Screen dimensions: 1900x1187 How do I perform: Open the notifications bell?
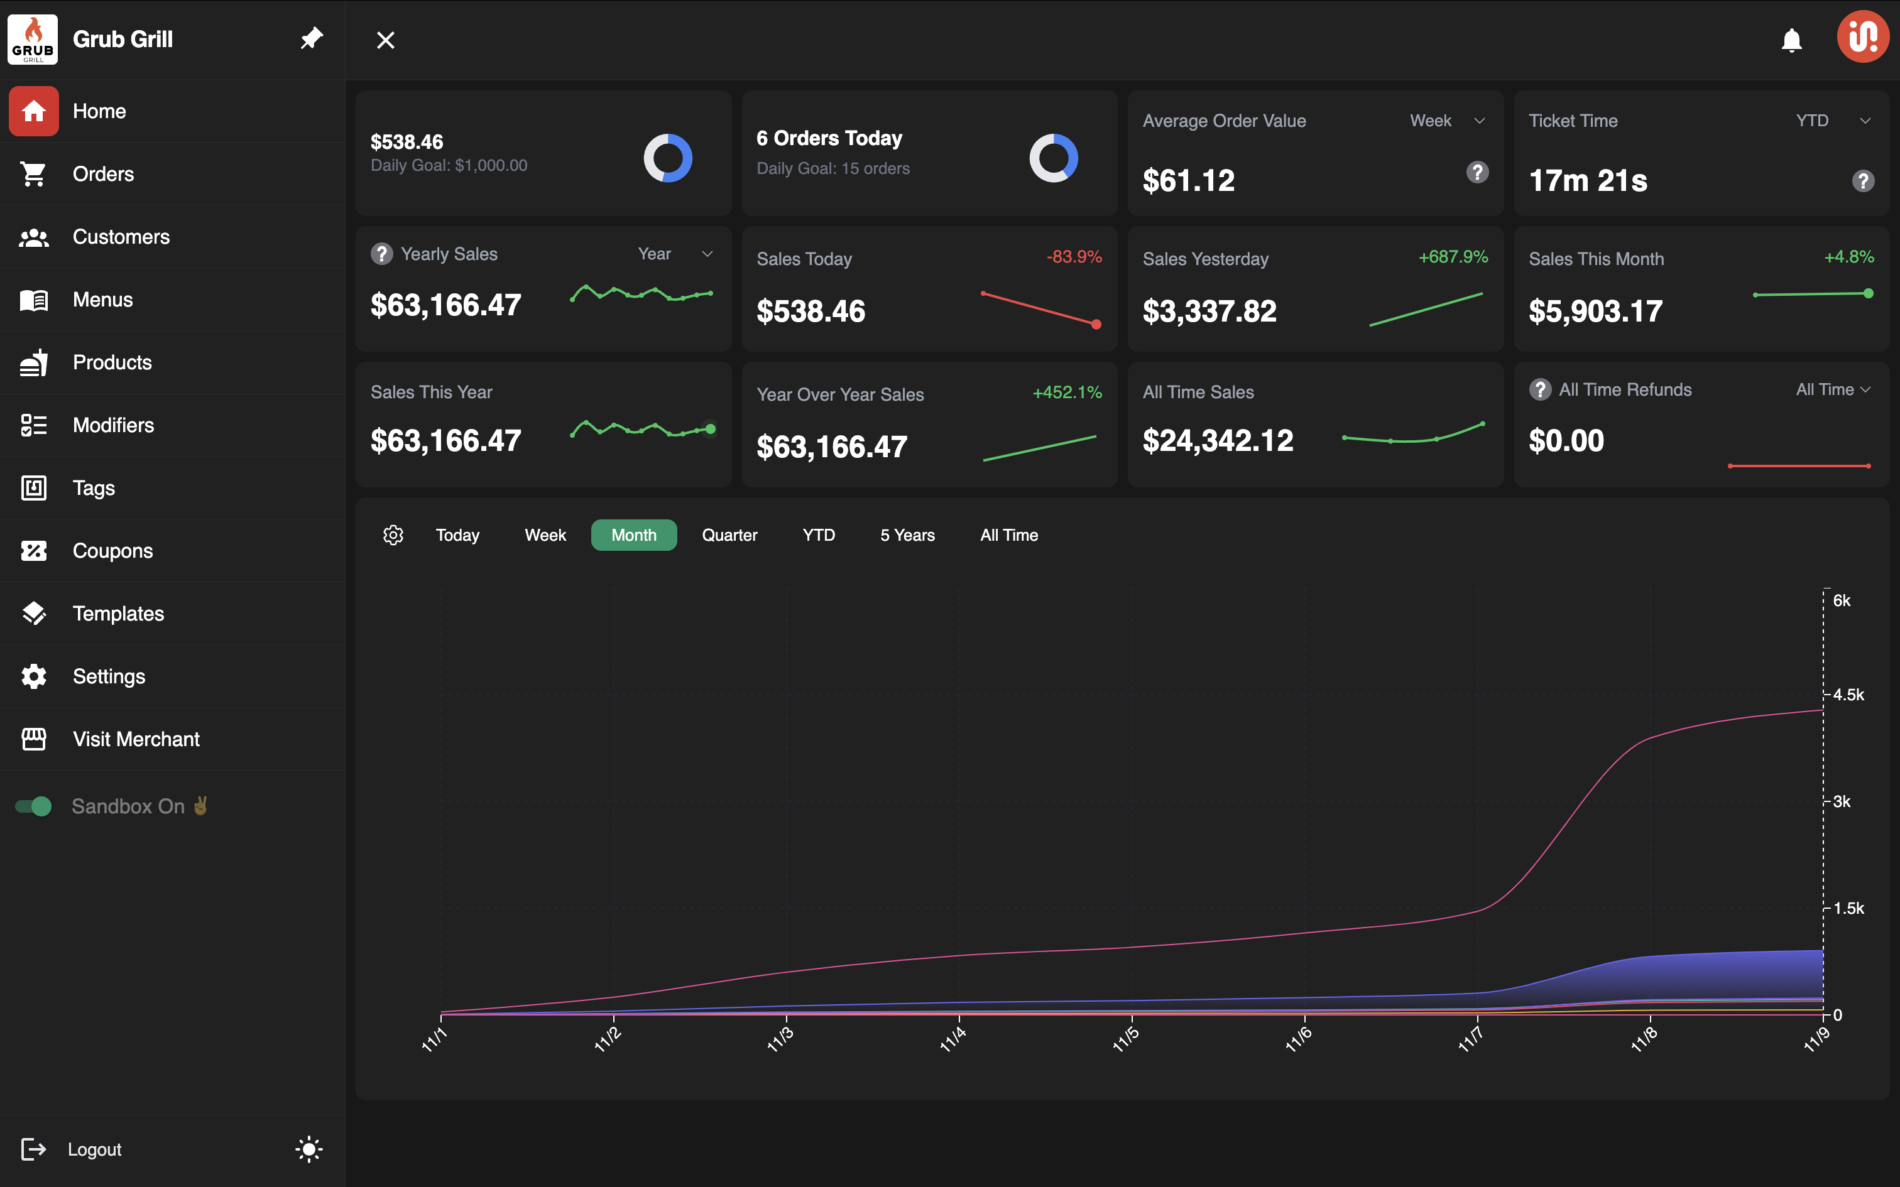point(1791,40)
